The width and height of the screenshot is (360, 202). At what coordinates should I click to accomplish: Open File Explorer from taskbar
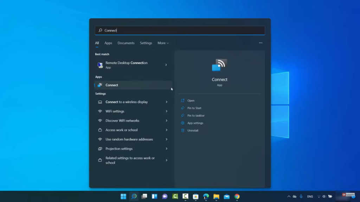216,196
